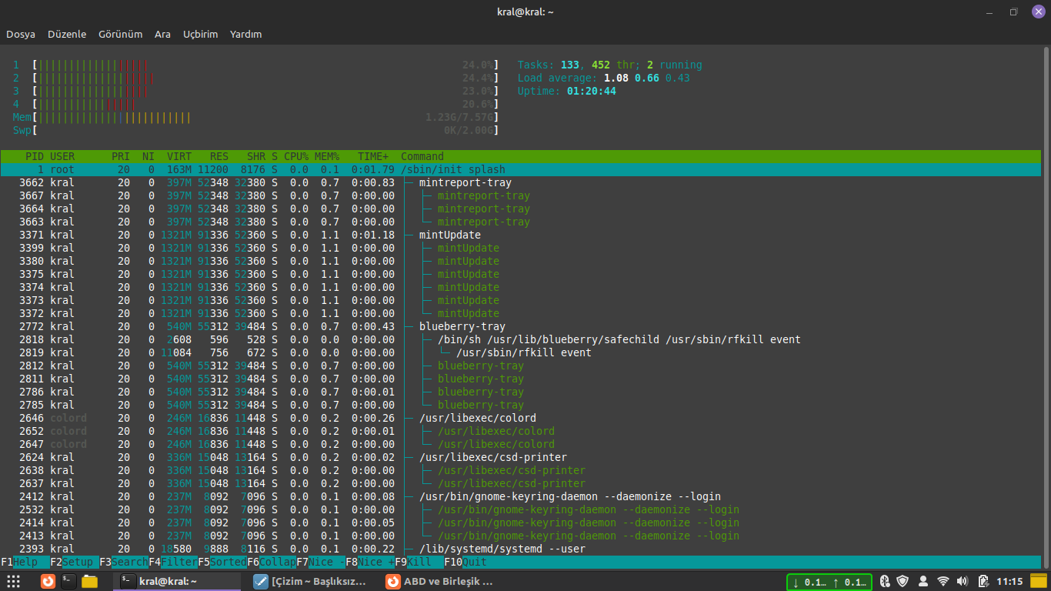Click the MEM% column header to sort

pos(326,156)
